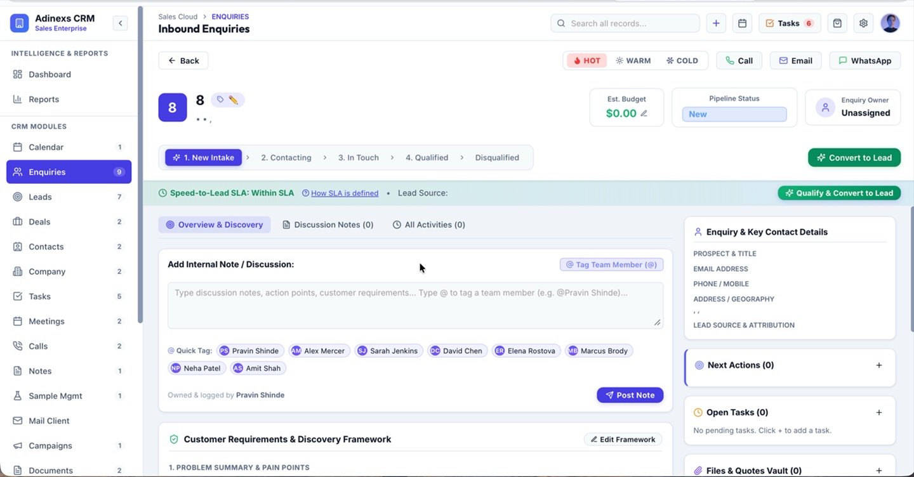Click the WhatsApp button
Screen dimensions: 914x477
click(865, 61)
